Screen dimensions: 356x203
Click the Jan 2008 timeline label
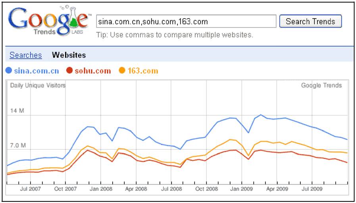[x=100, y=189]
